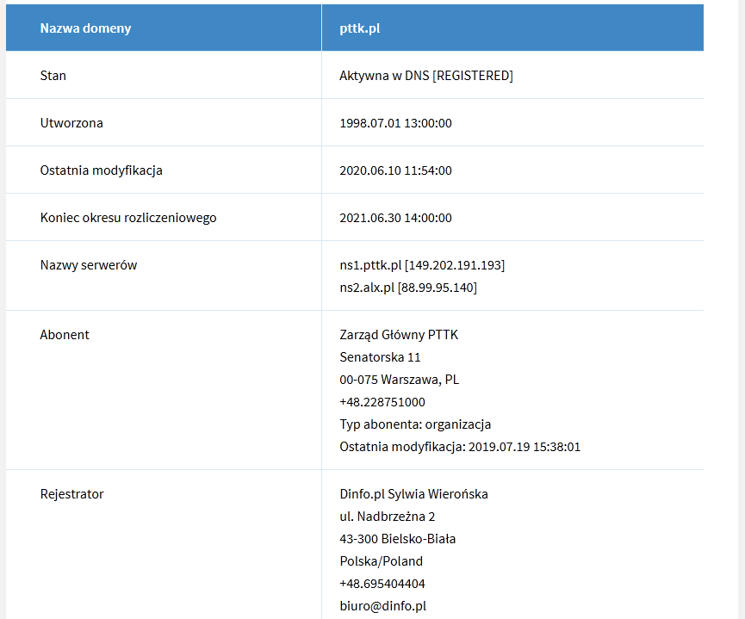Select the registrar street 'ul. Nadbrzeżna 2'
Image resolution: width=745 pixels, height=619 pixels.
(388, 517)
